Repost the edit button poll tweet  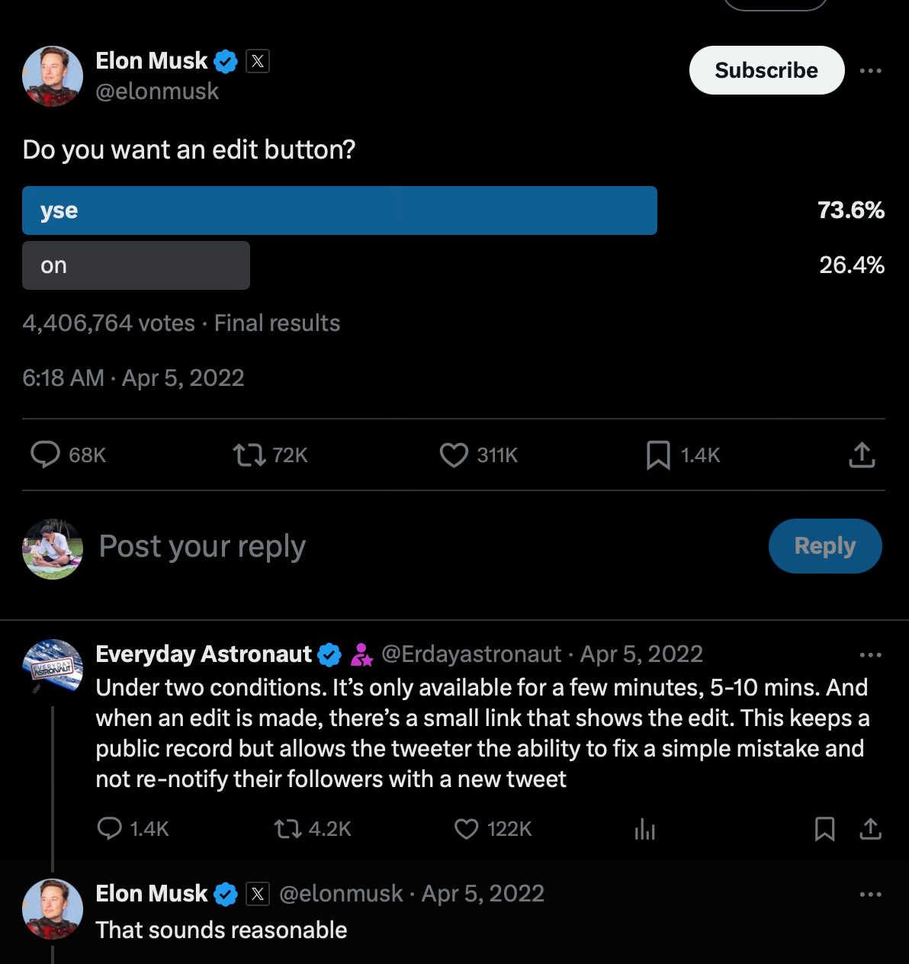pyautogui.click(x=249, y=455)
